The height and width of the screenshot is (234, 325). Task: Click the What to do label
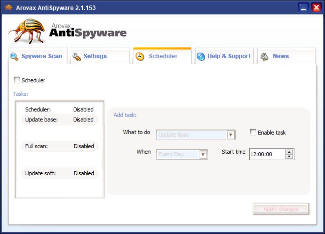pyautogui.click(x=136, y=132)
